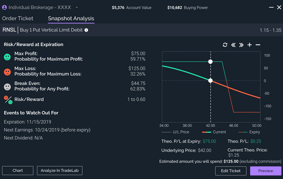The height and width of the screenshot is (179, 283).
Task: Shift chart left with double-left arrows
Action: 233,45
